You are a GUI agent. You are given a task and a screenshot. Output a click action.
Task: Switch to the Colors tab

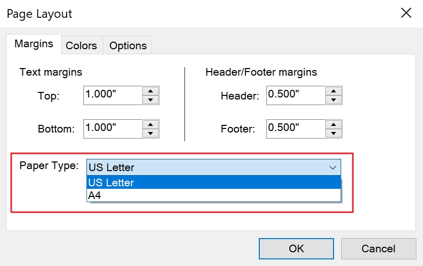pos(81,46)
